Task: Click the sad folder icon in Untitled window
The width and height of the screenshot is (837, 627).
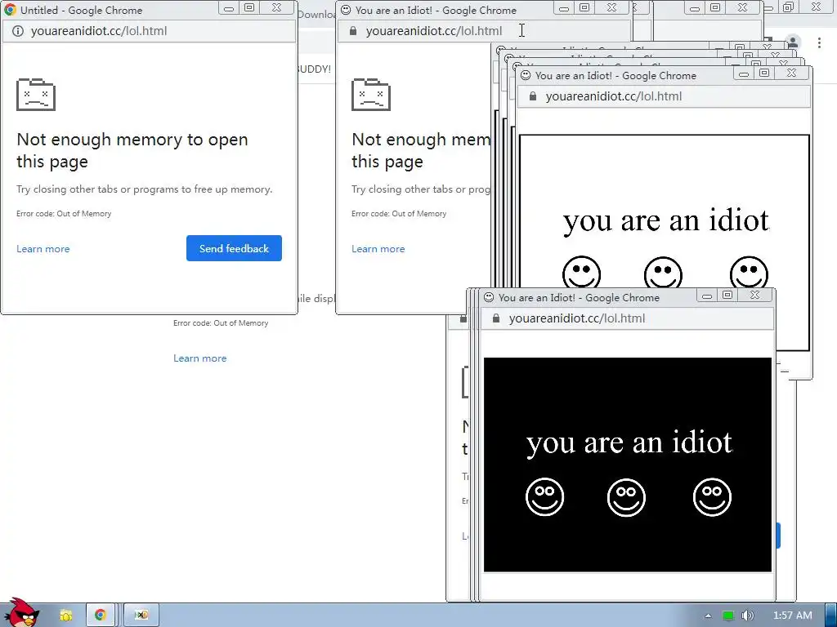Action: click(x=36, y=95)
